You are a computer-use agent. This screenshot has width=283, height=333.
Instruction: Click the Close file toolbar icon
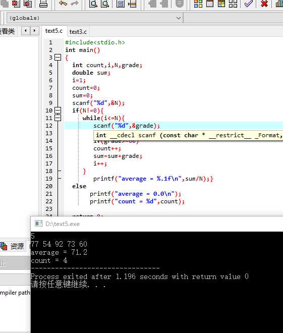tap(16, 4)
